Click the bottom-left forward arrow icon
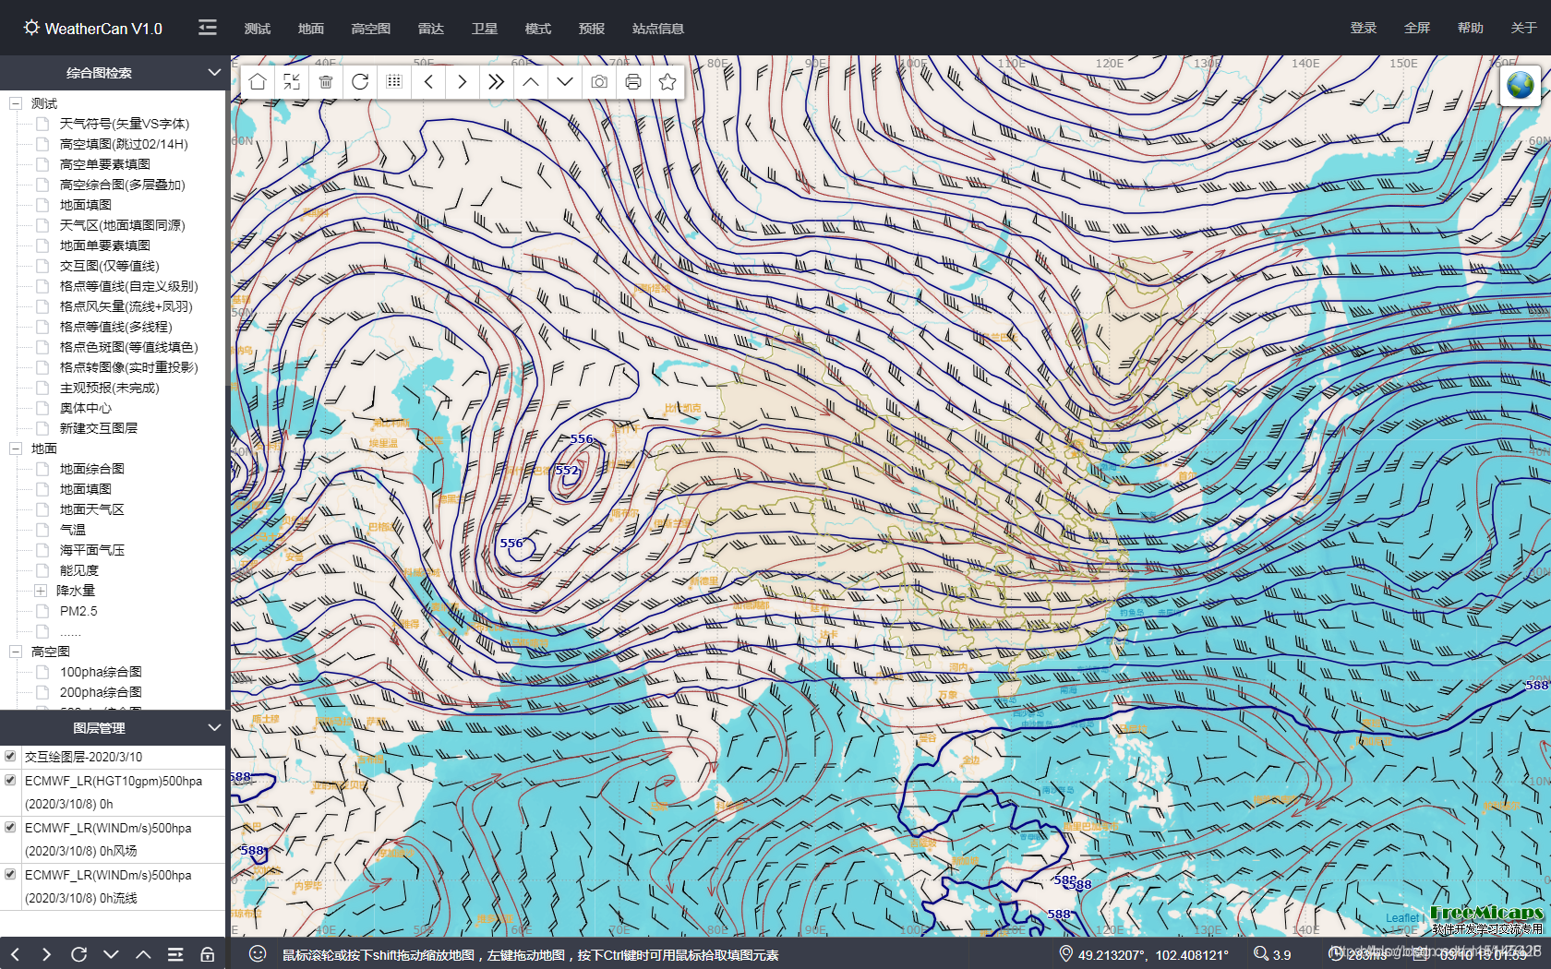Image resolution: width=1551 pixels, height=969 pixels. (46, 954)
